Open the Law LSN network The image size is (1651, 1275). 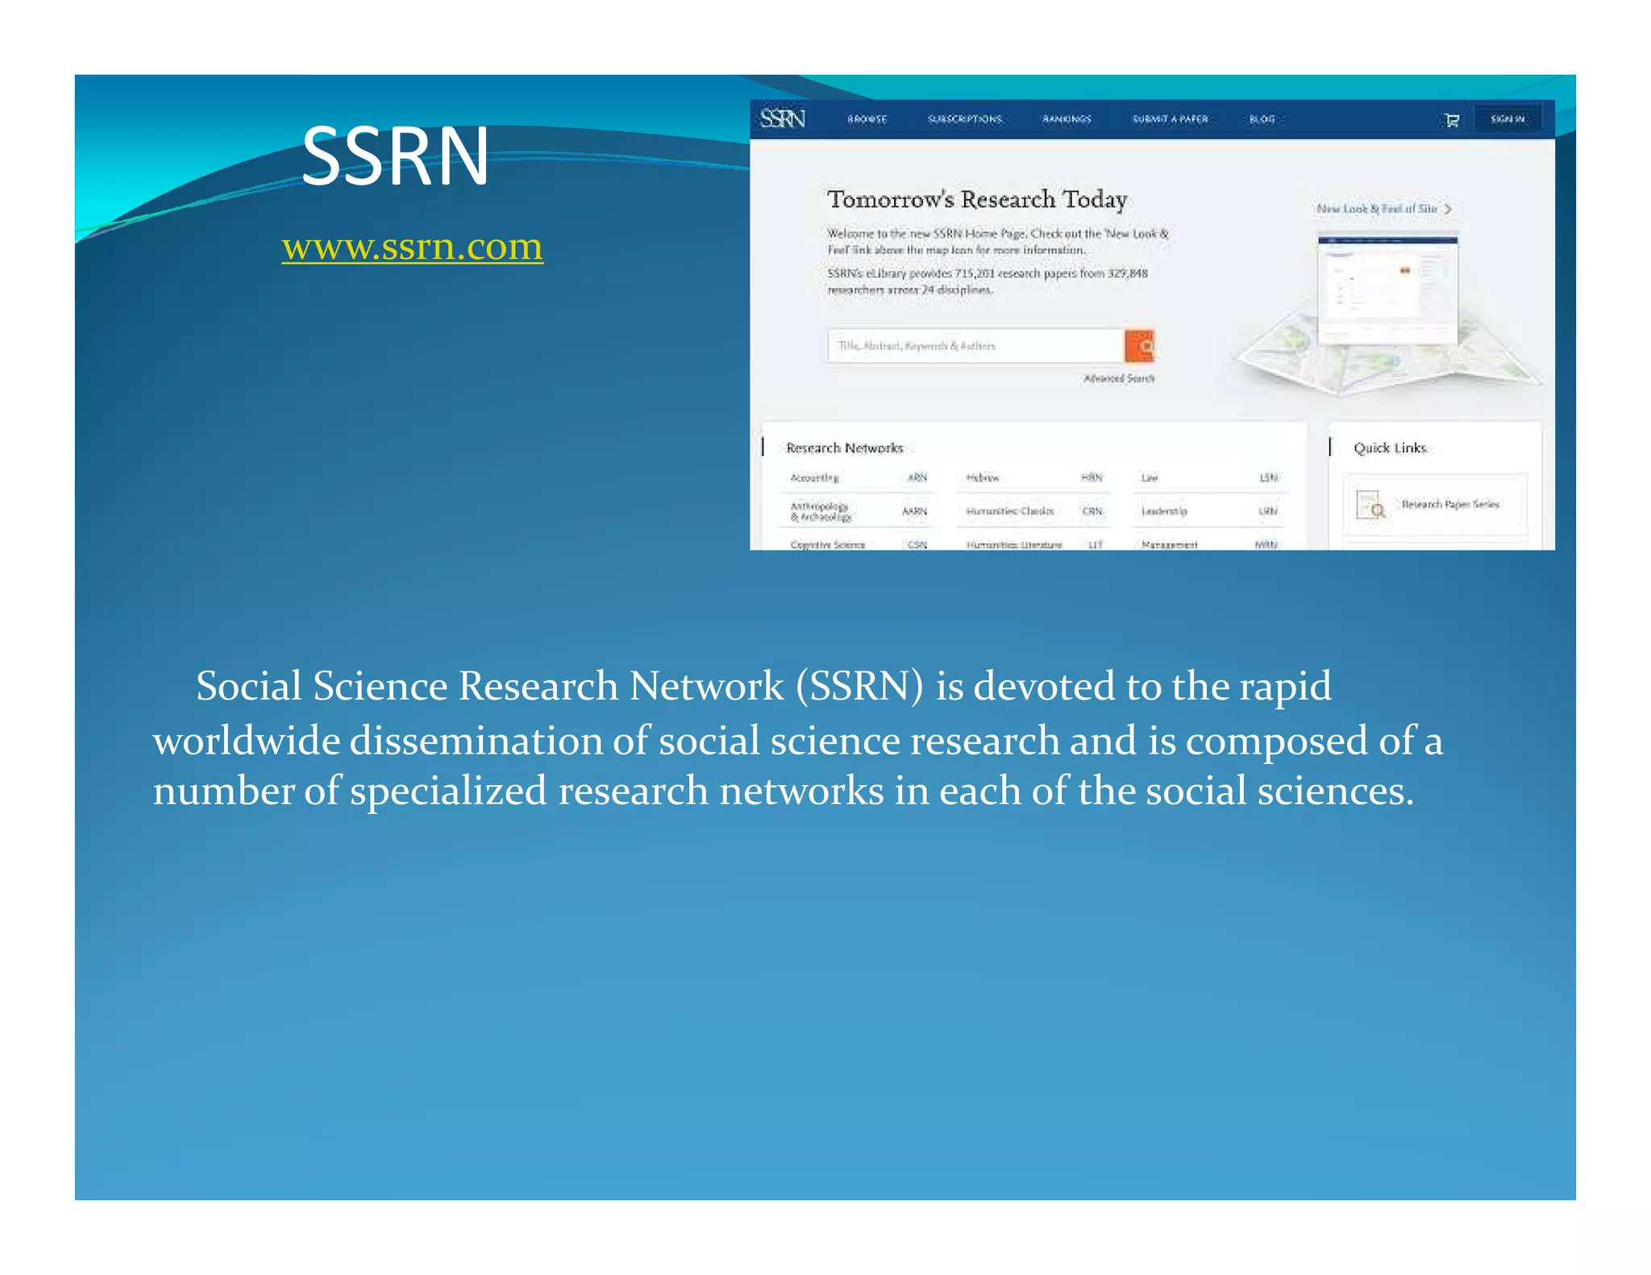pos(1209,478)
